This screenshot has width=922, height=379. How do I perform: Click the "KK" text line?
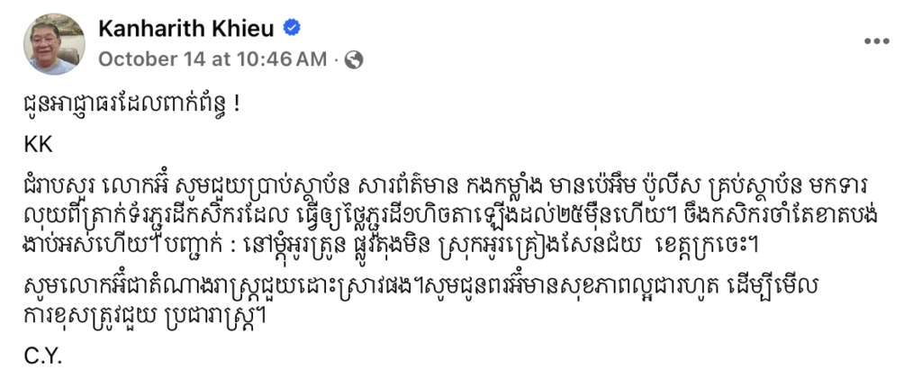click(x=39, y=145)
